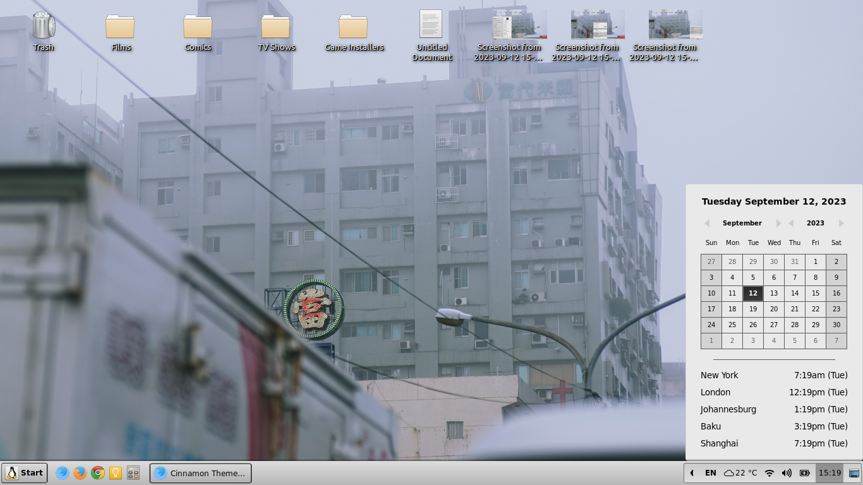The height and width of the screenshot is (485, 863).
Task: Go to the next month arrow
Action: click(x=778, y=223)
